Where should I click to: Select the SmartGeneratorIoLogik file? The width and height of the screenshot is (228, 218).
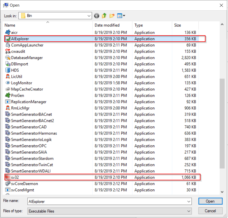31,139
